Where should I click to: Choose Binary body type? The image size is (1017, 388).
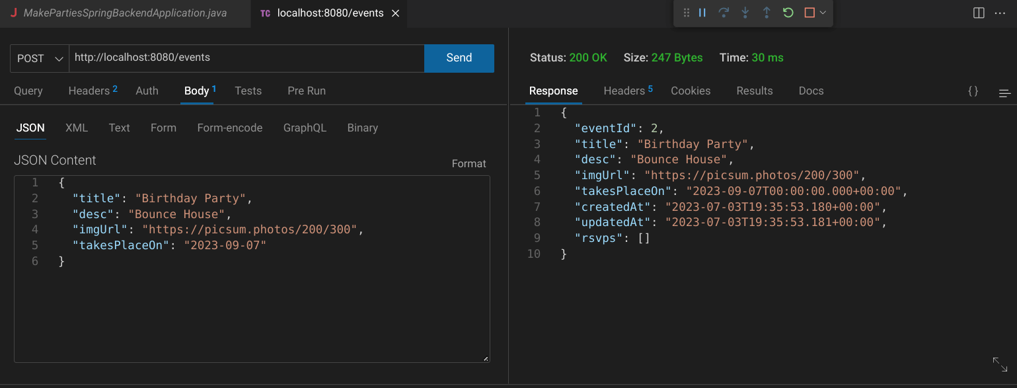pos(363,128)
